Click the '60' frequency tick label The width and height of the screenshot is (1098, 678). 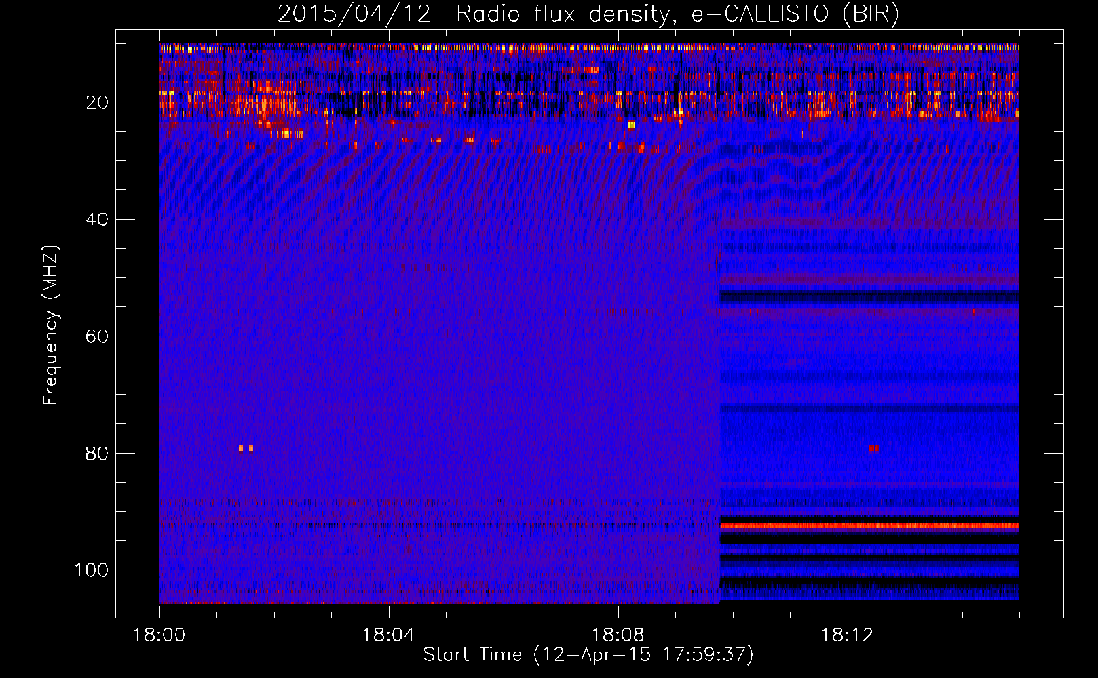click(97, 336)
